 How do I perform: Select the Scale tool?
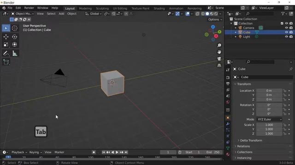pos(6,44)
